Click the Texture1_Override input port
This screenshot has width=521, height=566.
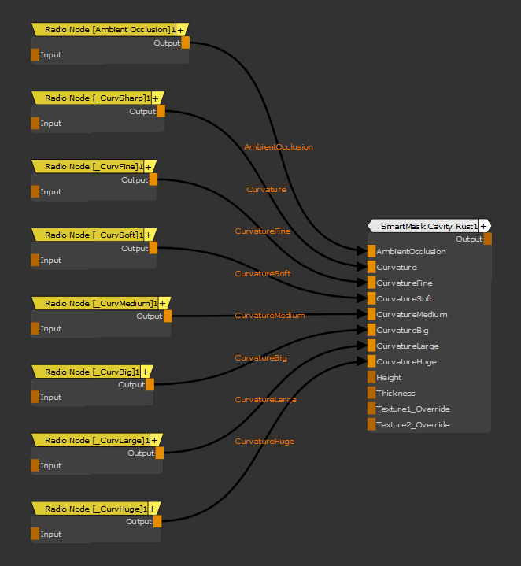(x=371, y=409)
